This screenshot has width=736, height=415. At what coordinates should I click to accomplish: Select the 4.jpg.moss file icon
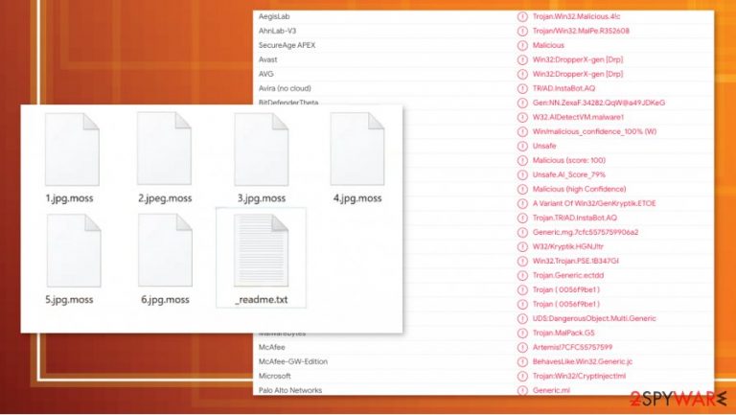pos(357,150)
